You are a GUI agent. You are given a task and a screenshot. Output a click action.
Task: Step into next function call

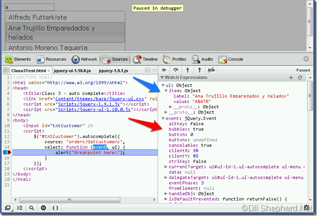(x=188, y=70)
